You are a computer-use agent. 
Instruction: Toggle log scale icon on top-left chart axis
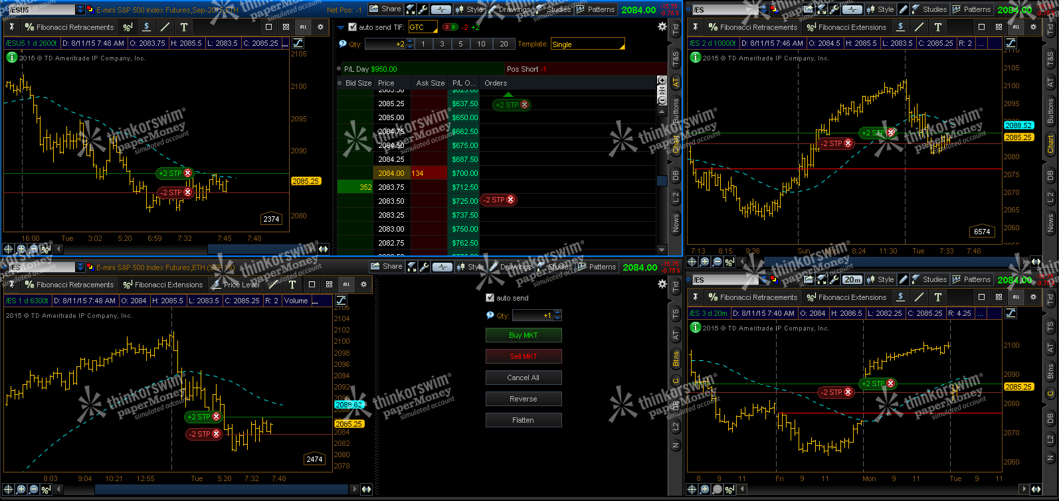298,43
